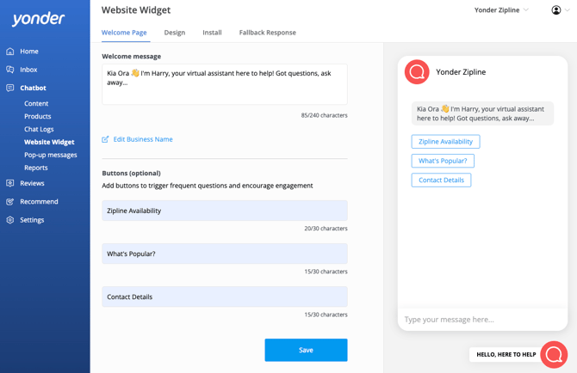Go to the Install tab
Viewport: 577px width, 373px height.
pyautogui.click(x=212, y=33)
